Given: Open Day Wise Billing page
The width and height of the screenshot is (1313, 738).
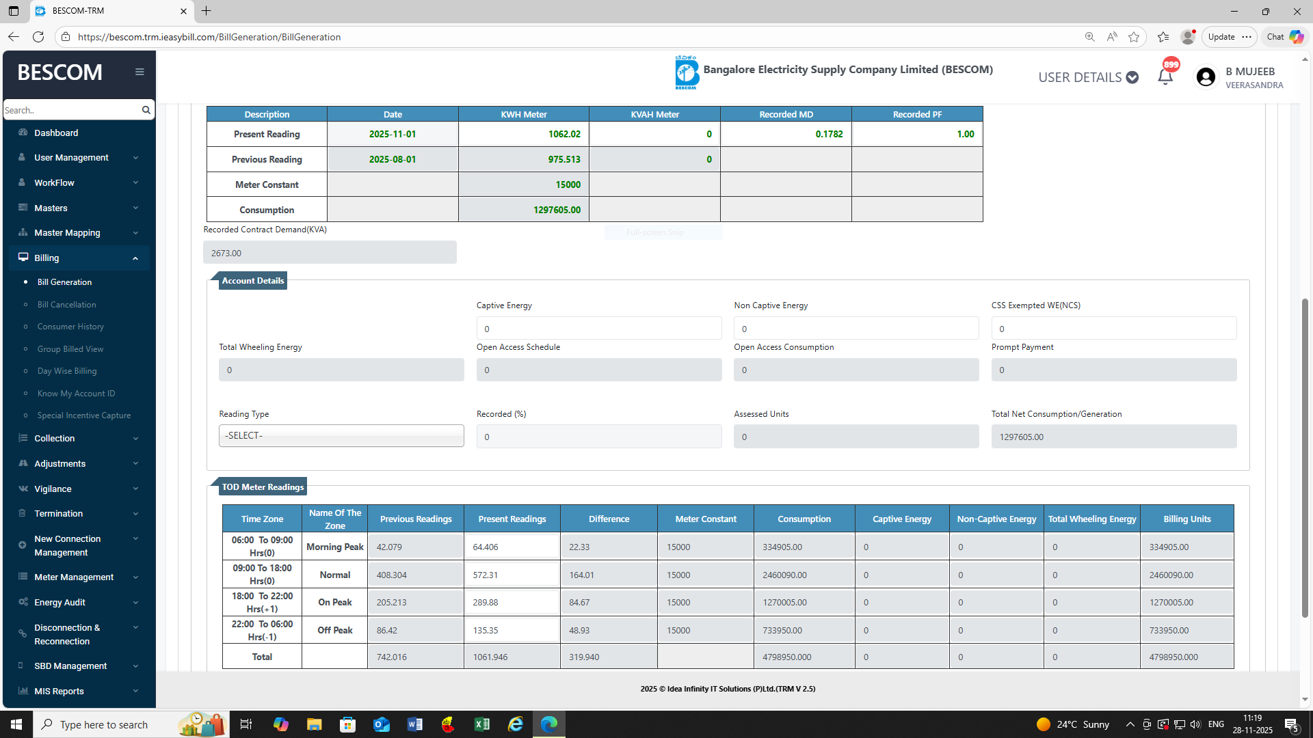Looking at the screenshot, I should pyautogui.click(x=67, y=371).
